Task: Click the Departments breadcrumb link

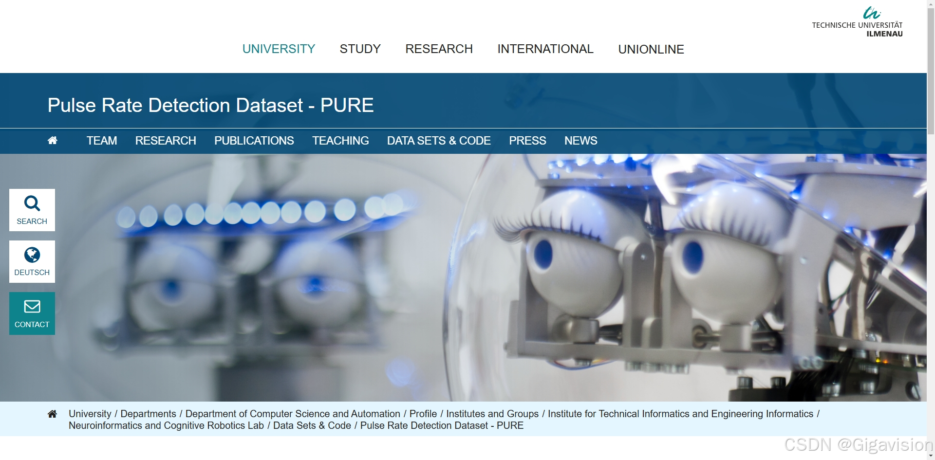Action: pyautogui.click(x=148, y=414)
